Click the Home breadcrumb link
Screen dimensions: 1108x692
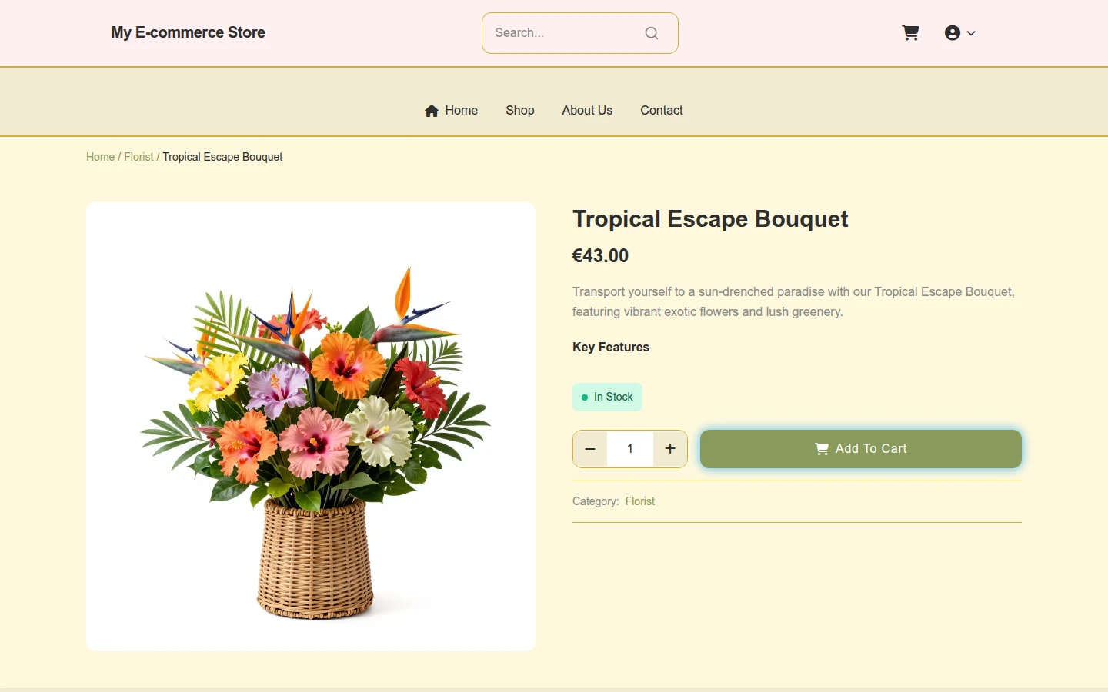100,157
